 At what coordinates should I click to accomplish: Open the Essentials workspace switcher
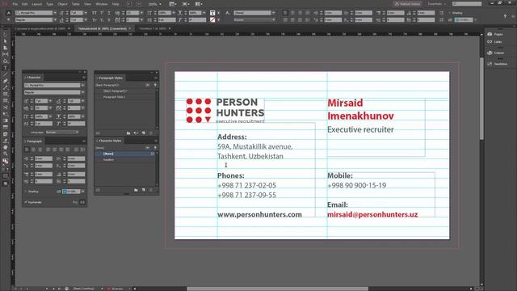[x=436, y=4]
